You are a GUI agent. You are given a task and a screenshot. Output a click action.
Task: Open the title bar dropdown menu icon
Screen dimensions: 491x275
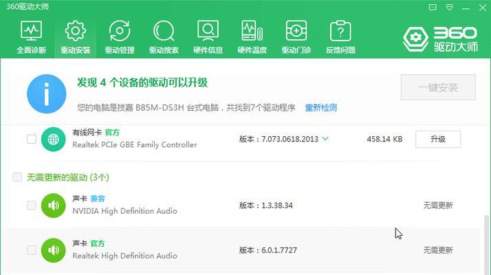[449, 8]
